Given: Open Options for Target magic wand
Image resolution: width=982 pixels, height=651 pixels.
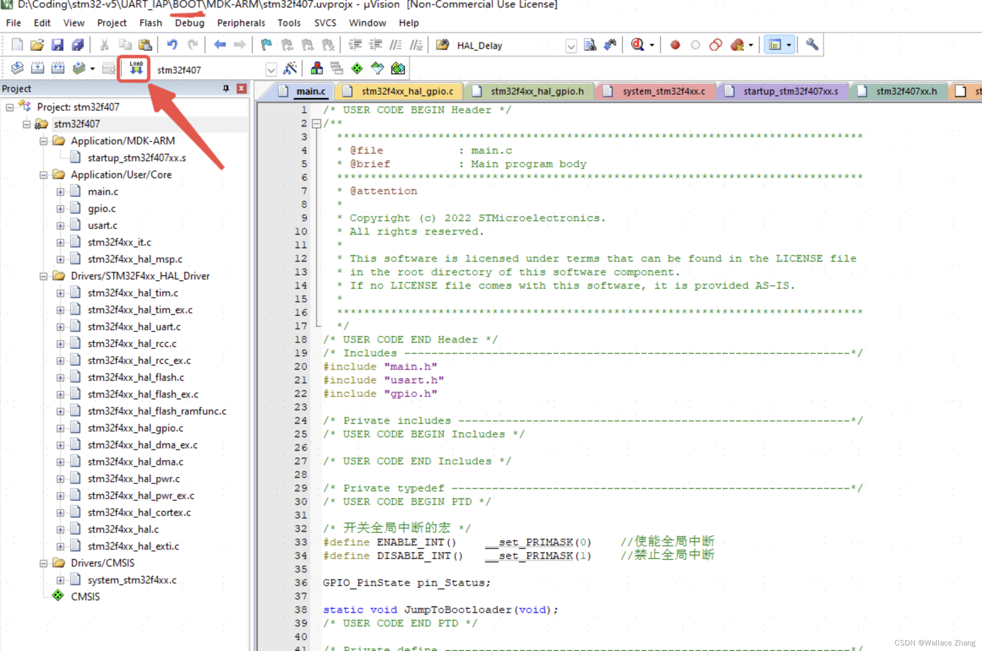Looking at the screenshot, I should [x=290, y=68].
